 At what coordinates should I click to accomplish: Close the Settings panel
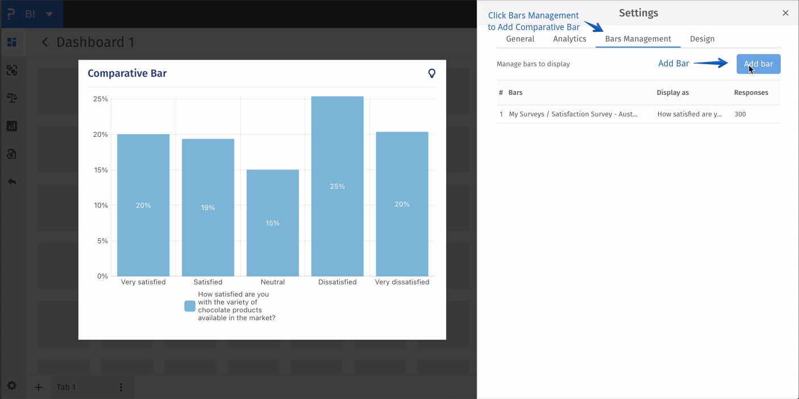pos(785,13)
